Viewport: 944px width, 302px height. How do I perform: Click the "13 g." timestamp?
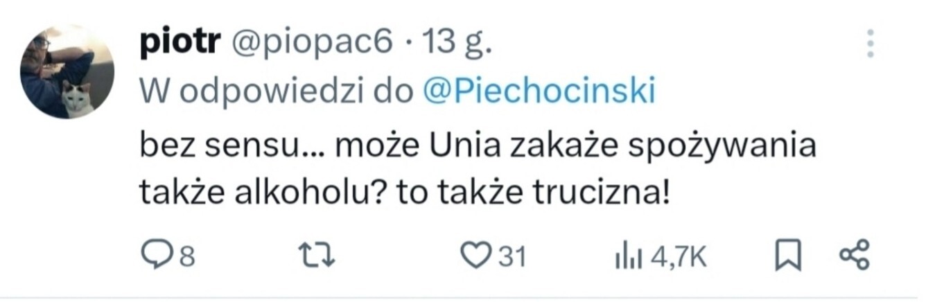click(x=457, y=43)
